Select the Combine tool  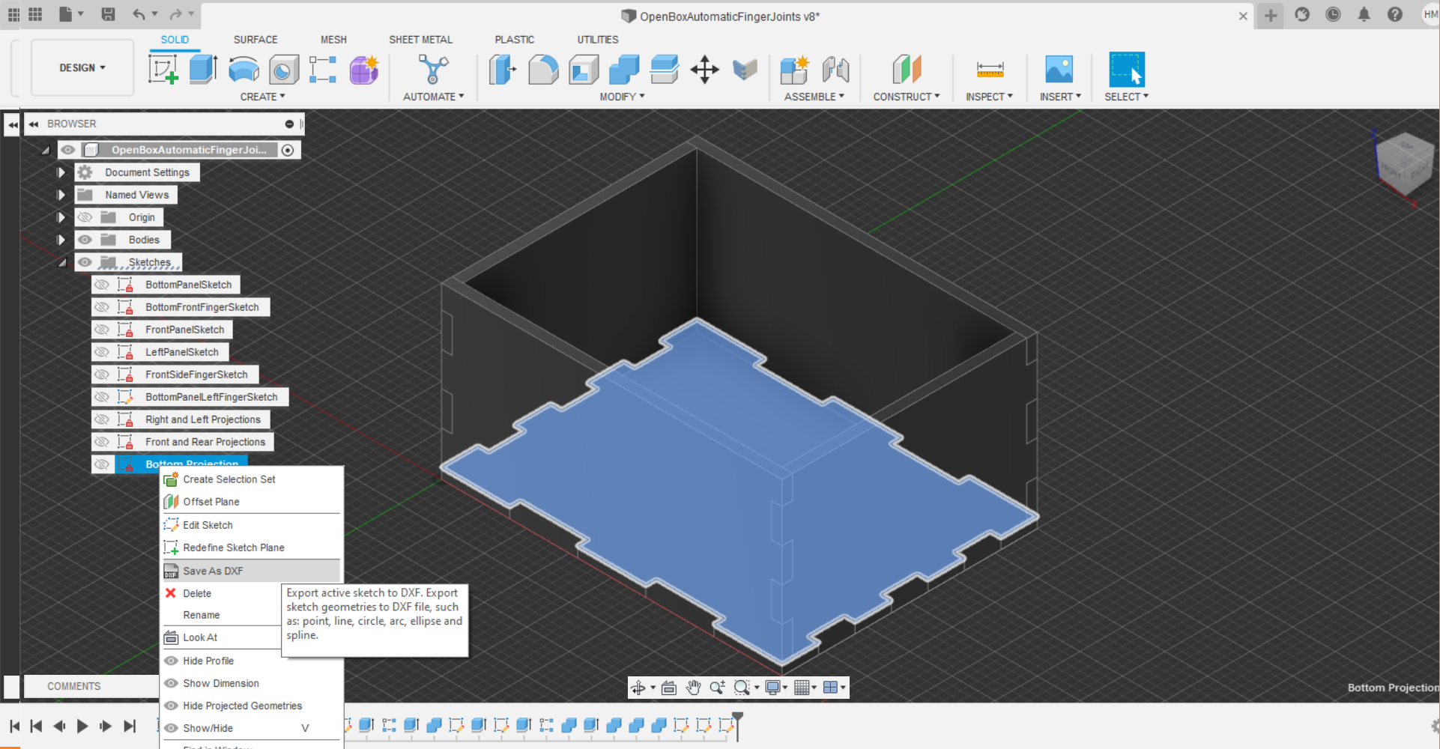624,70
